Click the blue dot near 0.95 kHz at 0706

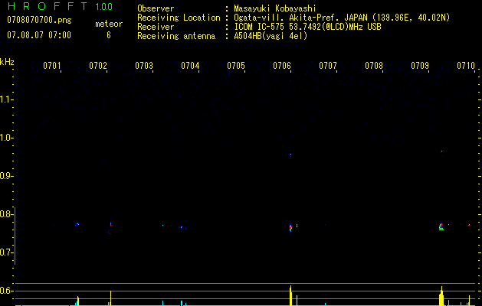[x=290, y=155]
